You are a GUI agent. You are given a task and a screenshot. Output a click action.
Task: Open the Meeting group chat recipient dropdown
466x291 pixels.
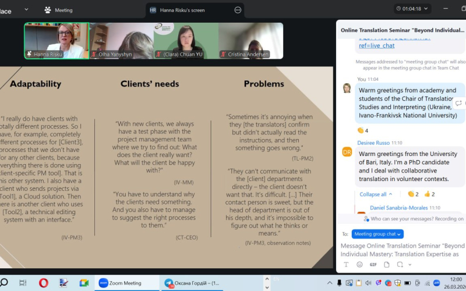(378, 234)
